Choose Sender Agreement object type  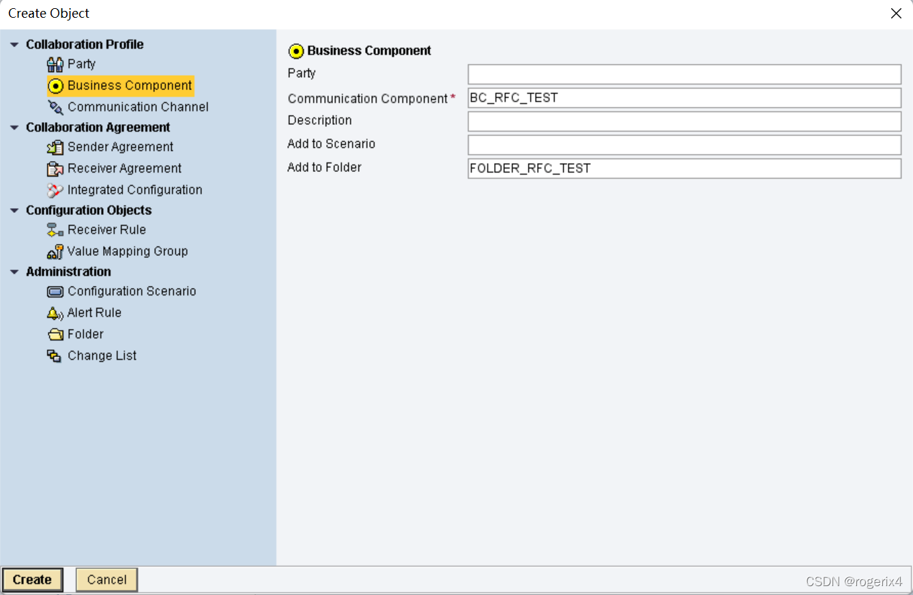120,147
